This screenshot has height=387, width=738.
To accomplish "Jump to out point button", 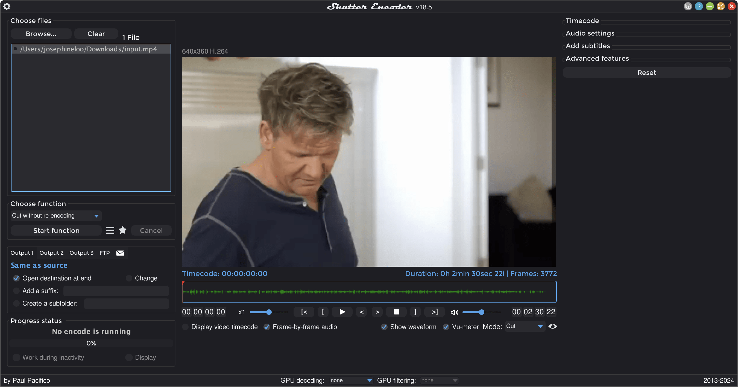I will click(435, 312).
